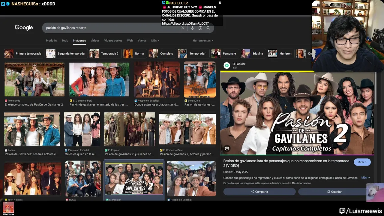The width and height of the screenshot is (384, 216).
Task: Select the Segunda temporada filter chip
Action: click(x=67, y=53)
